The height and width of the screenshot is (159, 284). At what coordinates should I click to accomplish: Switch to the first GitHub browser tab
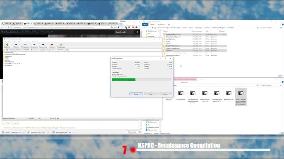pyautogui.click(x=7, y=23)
